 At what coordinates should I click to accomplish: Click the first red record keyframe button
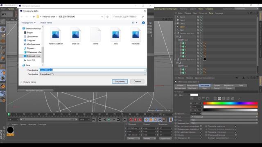(x=131, y=120)
